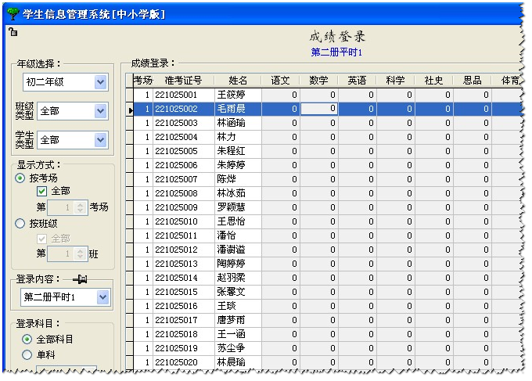532x381 pixels.
Task: Click the row selector beside 221025003
Action: (129, 123)
